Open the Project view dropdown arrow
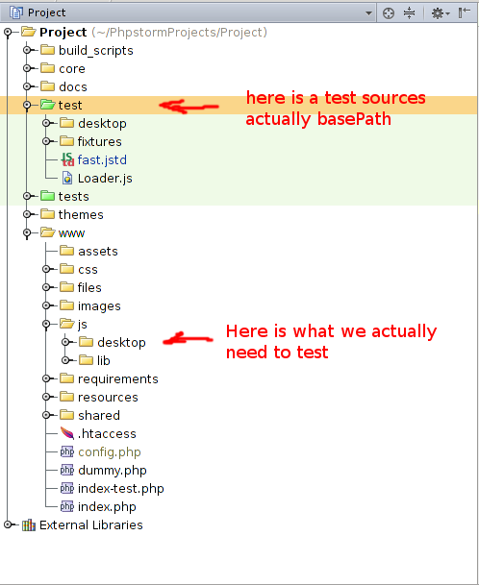Image resolution: width=479 pixels, height=585 pixels. [x=368, y=13]
